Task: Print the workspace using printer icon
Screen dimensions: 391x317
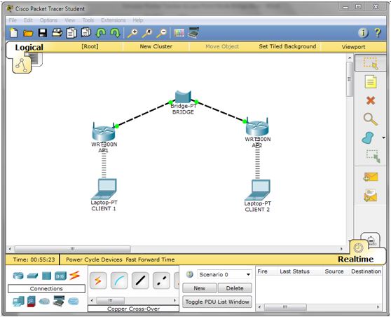Action: coord(57,33)
